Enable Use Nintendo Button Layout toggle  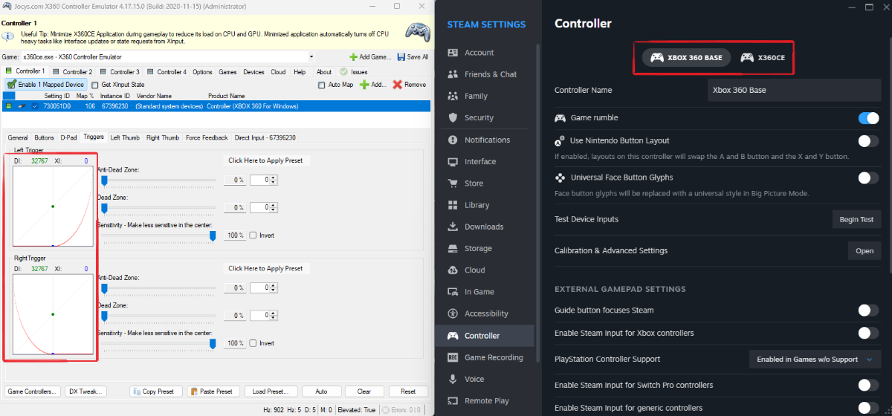[867, 140]
